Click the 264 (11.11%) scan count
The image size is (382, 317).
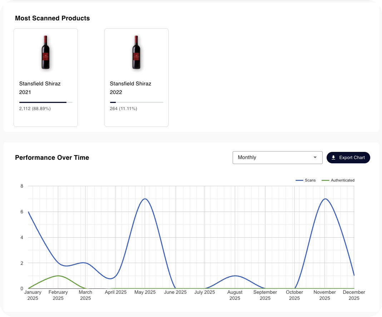[x=123, y=109]
